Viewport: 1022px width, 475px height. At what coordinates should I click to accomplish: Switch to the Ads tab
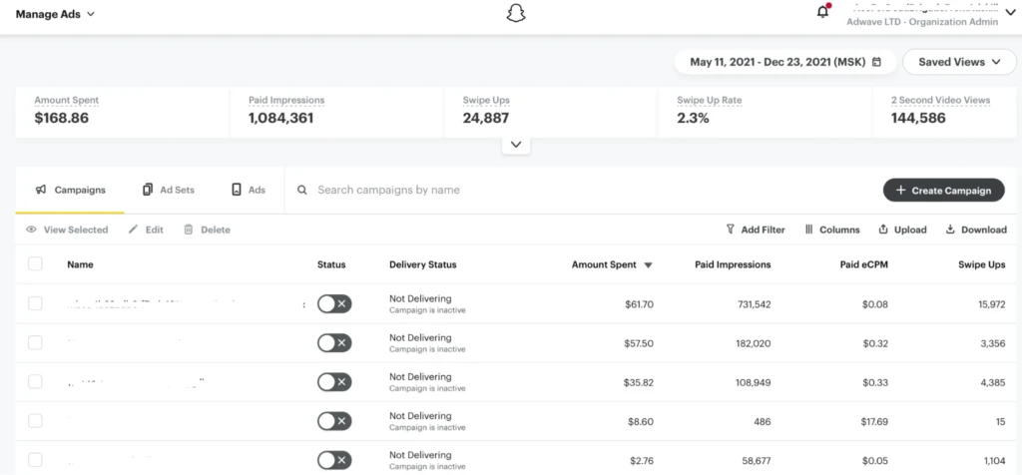[249, 190]
